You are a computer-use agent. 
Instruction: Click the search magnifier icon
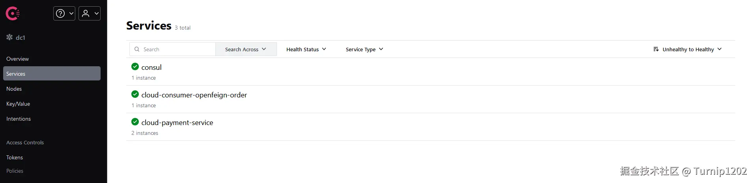[x=137, y=49]
